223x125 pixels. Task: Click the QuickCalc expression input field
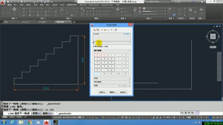pos(111,43)
